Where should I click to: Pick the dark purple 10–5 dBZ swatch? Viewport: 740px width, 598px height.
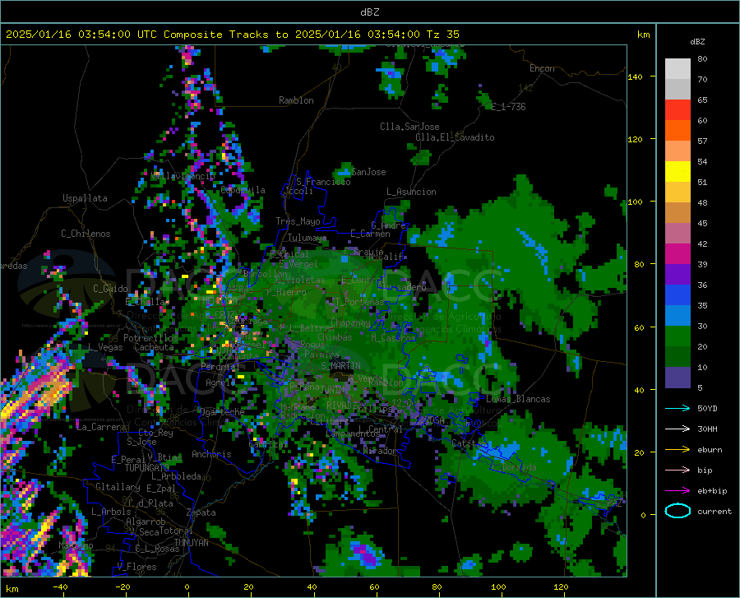pos(678,378)
